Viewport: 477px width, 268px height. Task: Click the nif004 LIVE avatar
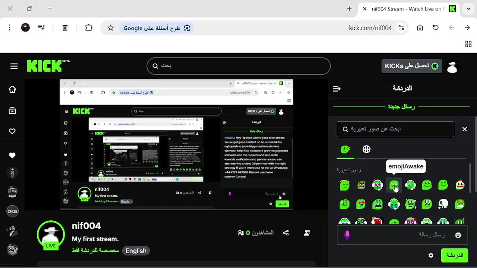click(x=51, y=236)
